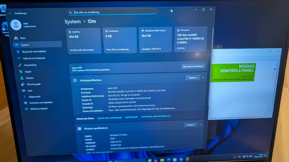
Task: Open Systemskydd link
Action: [131, 117]
